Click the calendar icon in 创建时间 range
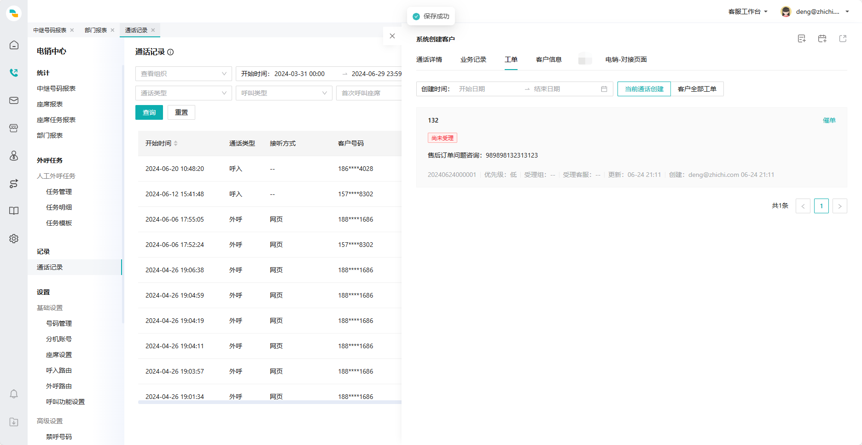Image resolution: width=862 pixels, height=445 pixels. [x=604, y=89]
